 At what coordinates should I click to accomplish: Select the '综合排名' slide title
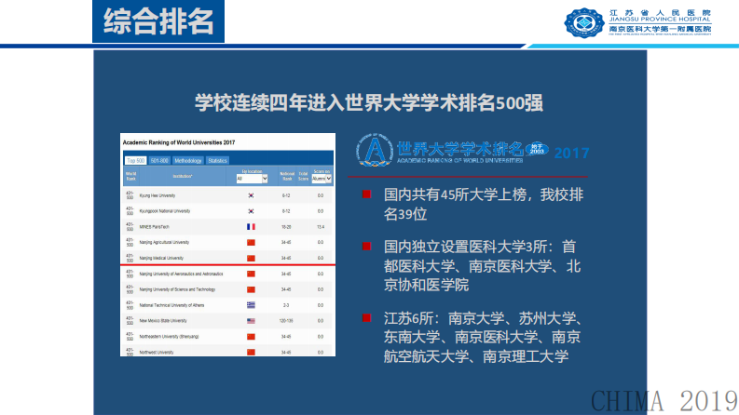158,21
